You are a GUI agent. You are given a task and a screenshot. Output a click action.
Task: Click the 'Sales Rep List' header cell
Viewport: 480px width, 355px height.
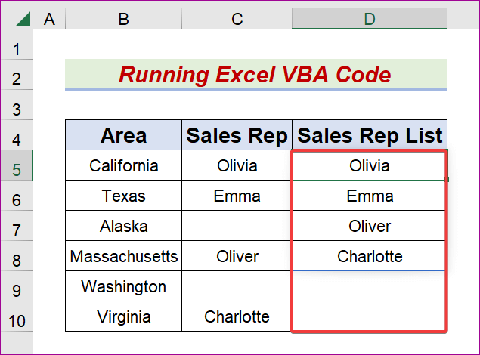(x=370, y=135)
